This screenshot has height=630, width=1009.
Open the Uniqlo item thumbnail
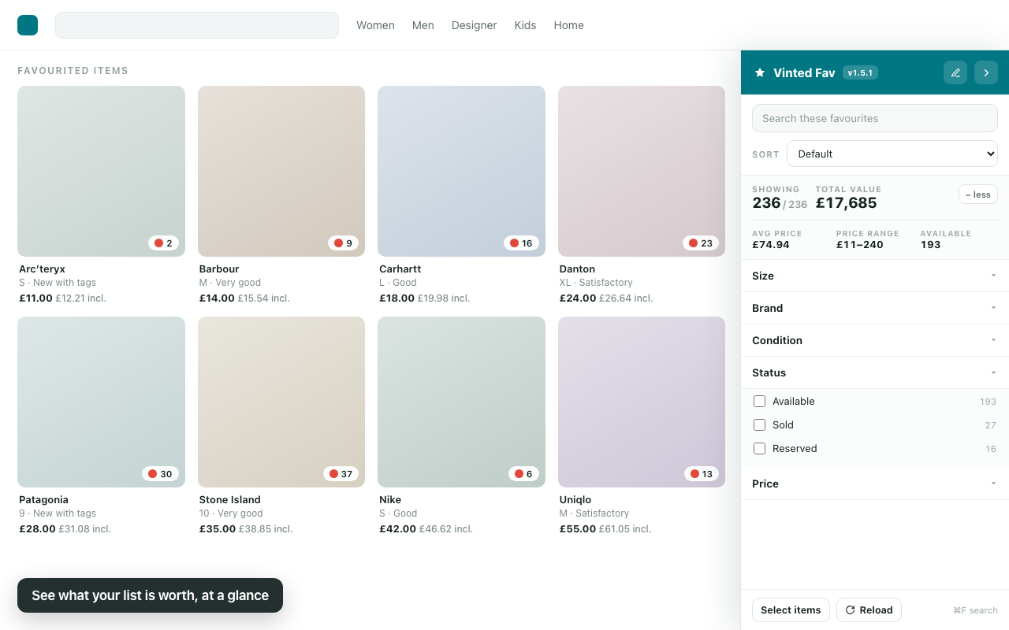pos(642,402)
